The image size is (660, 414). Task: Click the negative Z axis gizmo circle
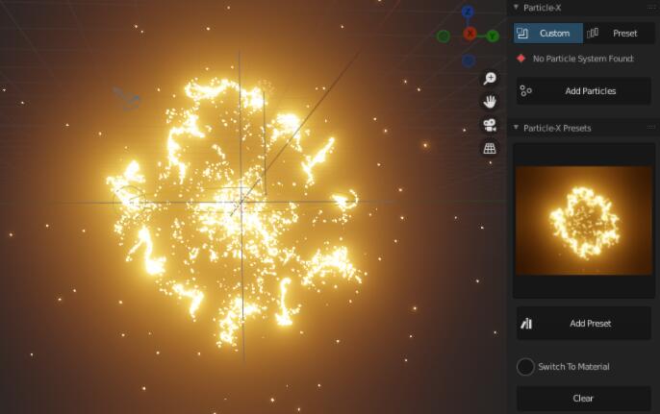(x=469, y=61)
